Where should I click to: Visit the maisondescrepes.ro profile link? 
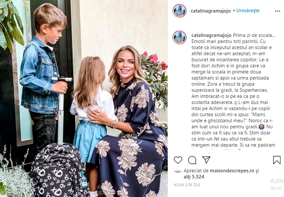coord(232,171)
